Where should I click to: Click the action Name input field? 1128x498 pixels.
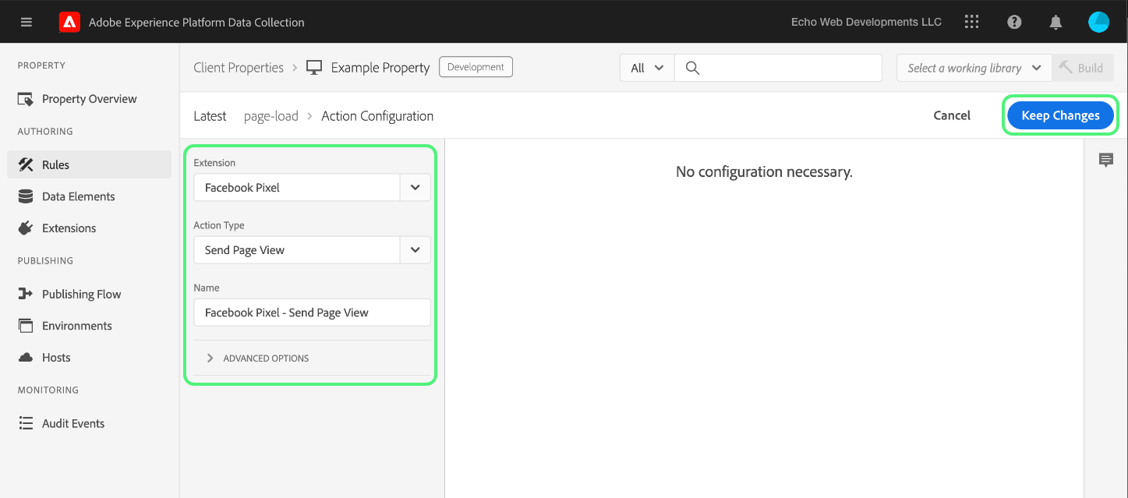point(312,313)
